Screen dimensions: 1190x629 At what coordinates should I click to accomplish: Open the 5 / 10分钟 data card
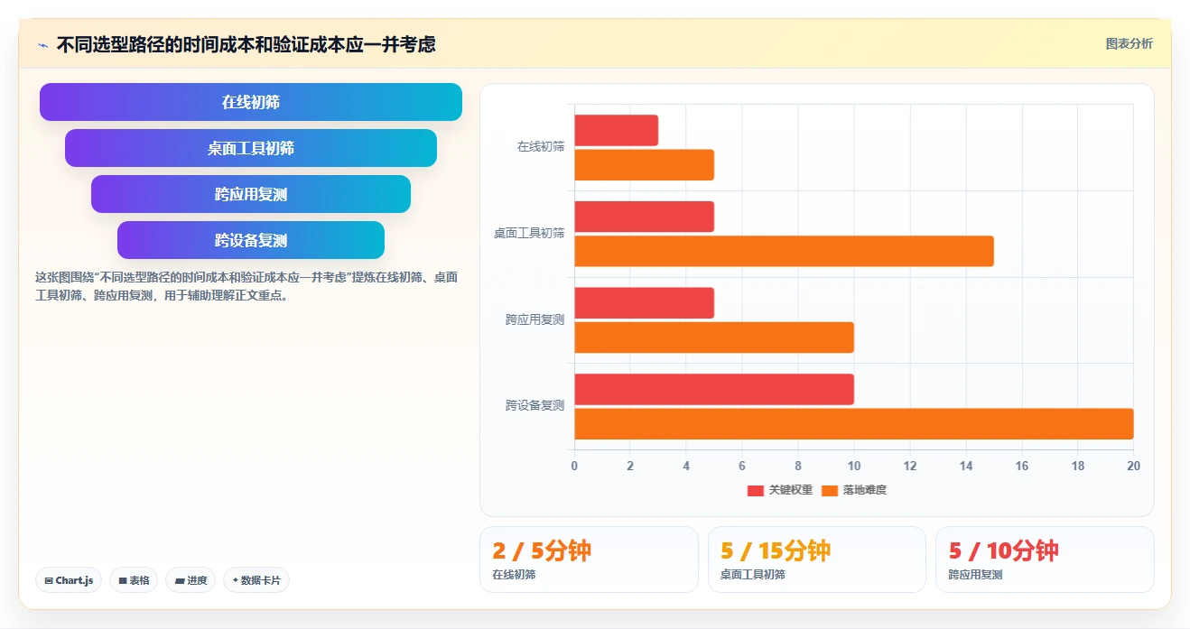tap(1045, 560)
